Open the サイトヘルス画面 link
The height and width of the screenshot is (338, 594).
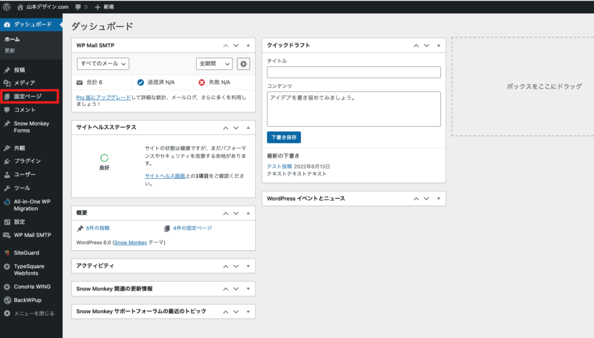[165, 176]
